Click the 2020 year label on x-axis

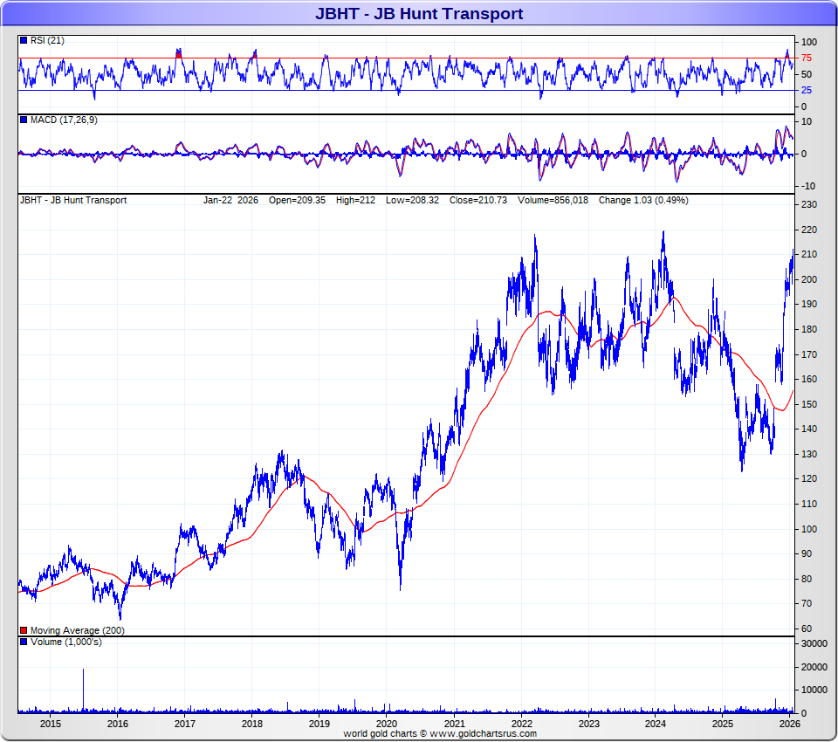tap(387, 724)
